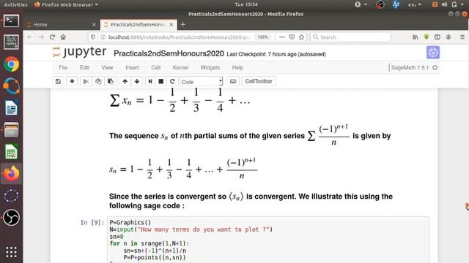Launch Terminal from the dock
The width and height of the screenshot is (469, 263).
click(x=12, y=21)
